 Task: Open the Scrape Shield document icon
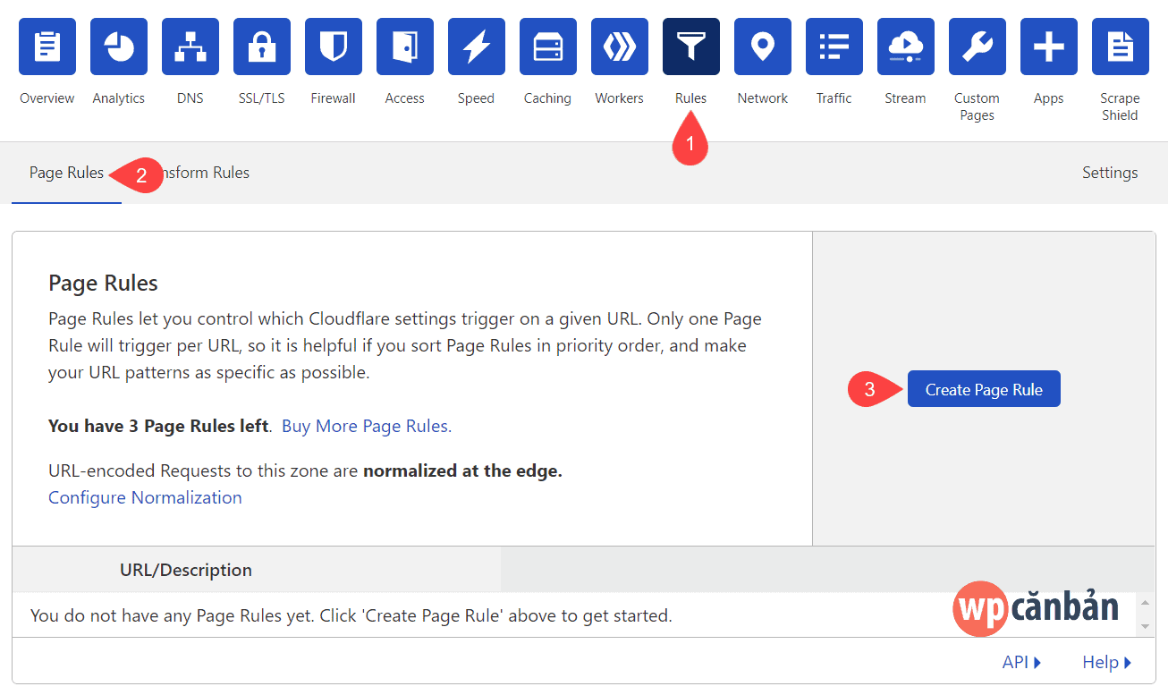(1121, 47)
